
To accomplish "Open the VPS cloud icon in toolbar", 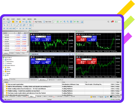I will [x=26, y=22].
